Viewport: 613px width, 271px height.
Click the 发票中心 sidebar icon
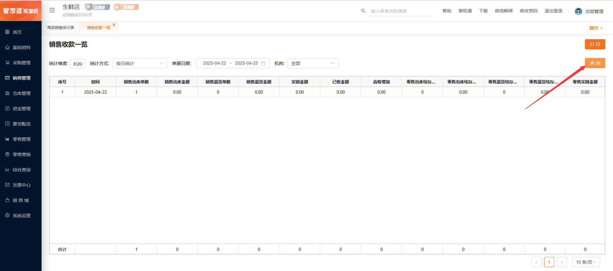click(7, 185)
